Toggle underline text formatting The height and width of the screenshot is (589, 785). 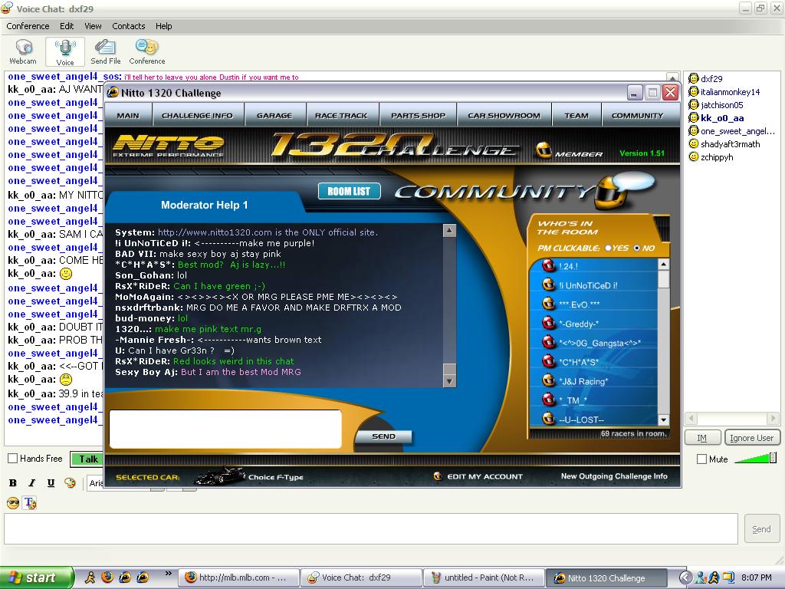pos(51,483)
